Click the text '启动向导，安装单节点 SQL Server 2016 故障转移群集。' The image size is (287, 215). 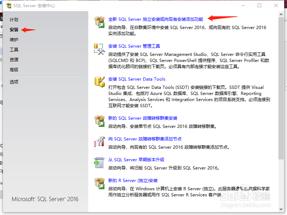click(163, 126)
